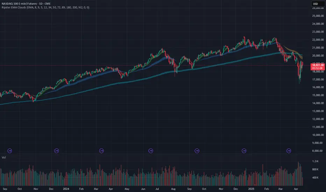Click the tallest volume bar in April 2025

click(298, 174)
